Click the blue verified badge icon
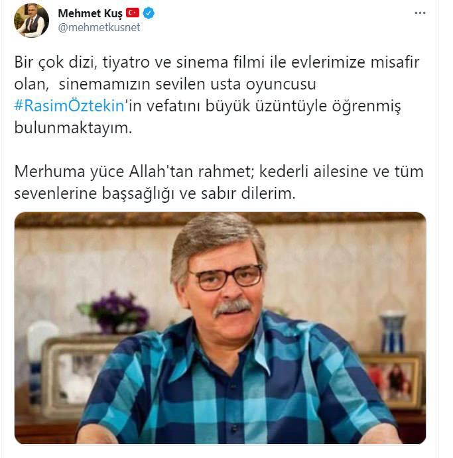 pos(149,13)
